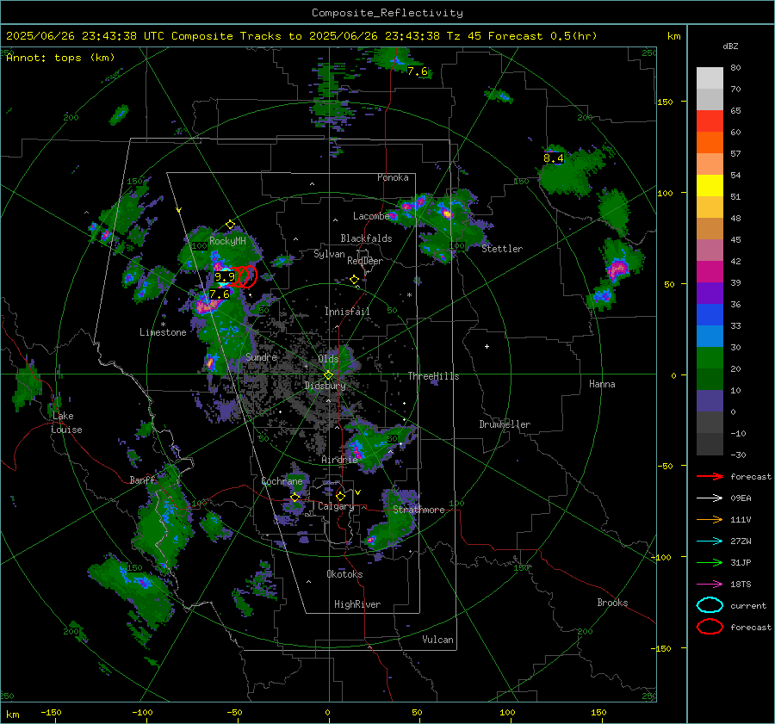
Task: Click the Hanna map label
Action: [x=602, y=384]
